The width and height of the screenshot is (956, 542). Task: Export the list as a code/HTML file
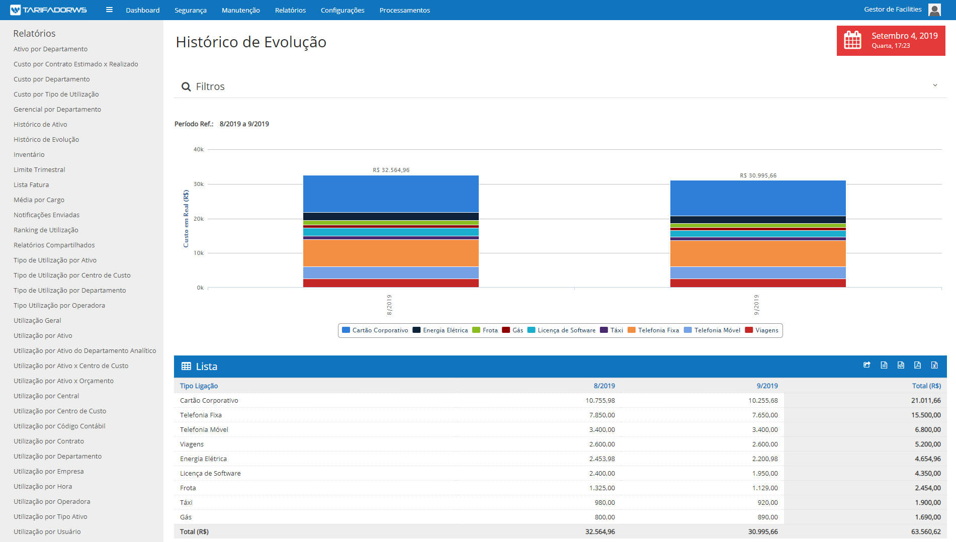click(901, 366)
